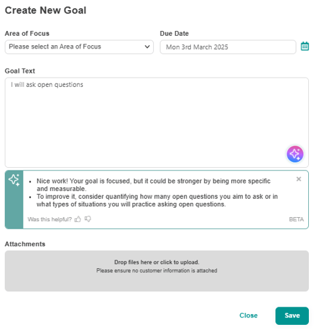Click the Close link at the bottom

tap(248, 316)
